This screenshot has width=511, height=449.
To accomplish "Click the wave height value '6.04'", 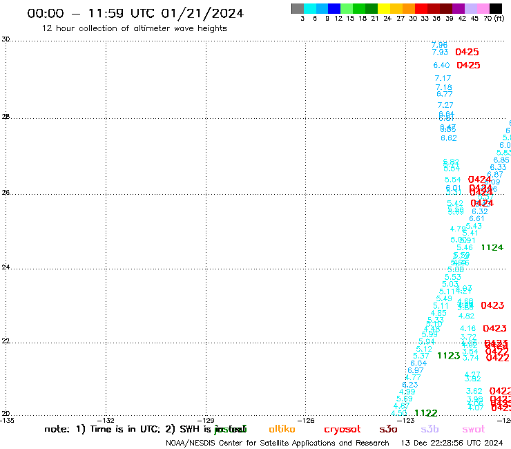I will tap(418, 363).
